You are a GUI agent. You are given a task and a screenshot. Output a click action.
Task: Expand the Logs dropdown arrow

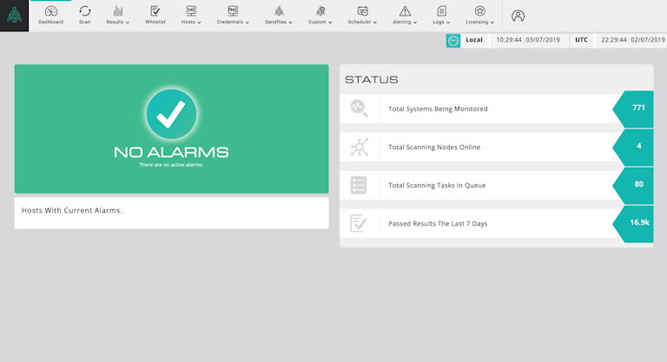coord(448,23)
